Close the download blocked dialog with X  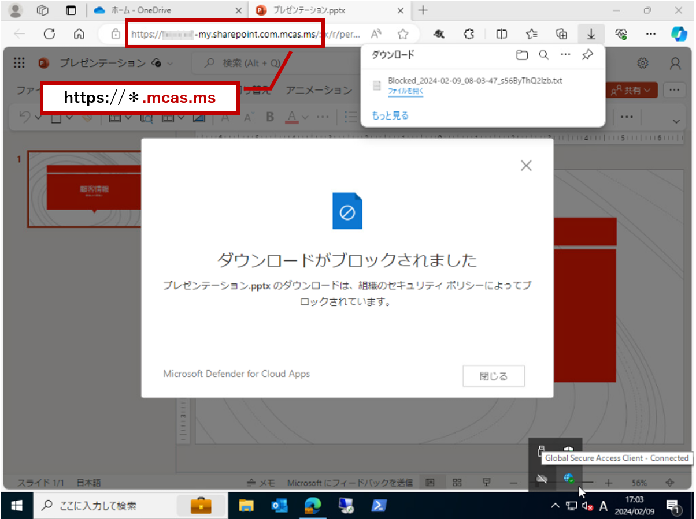[x=526, y=166]
